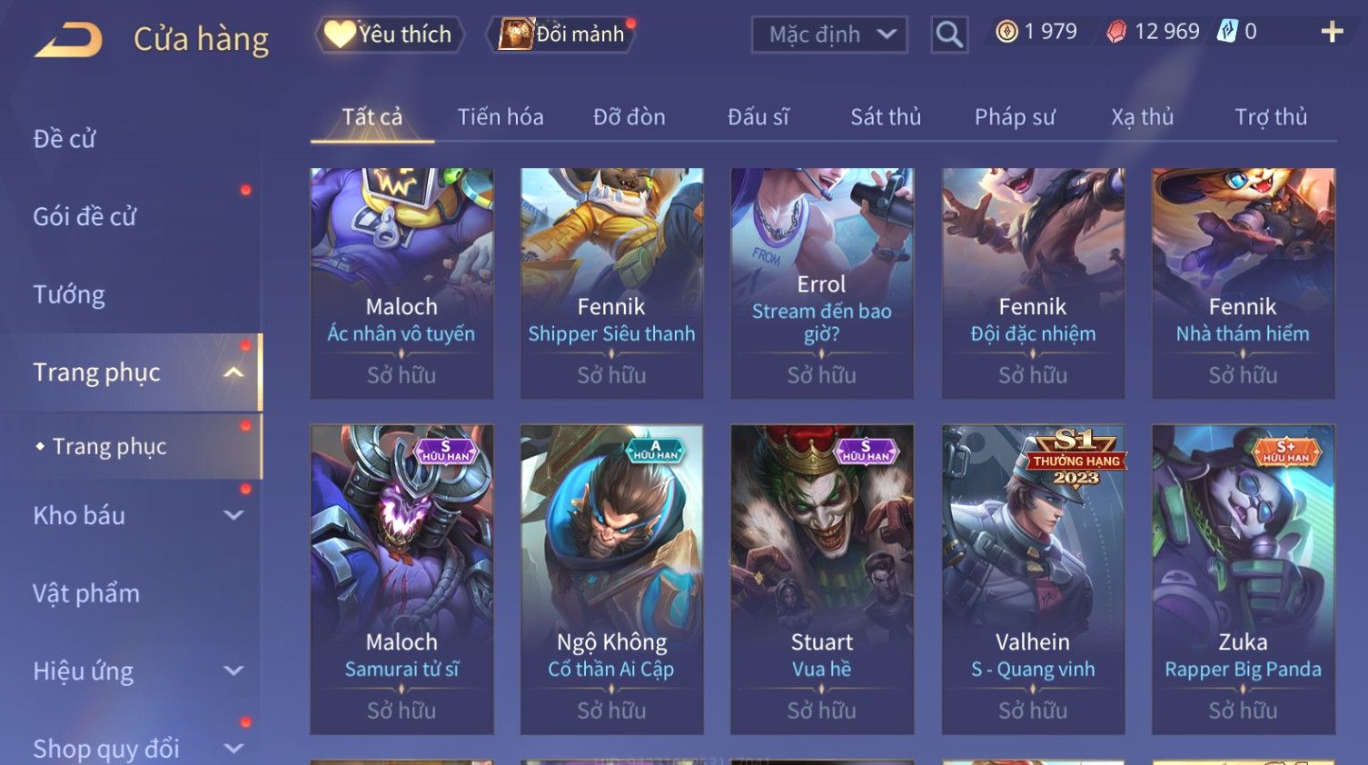
Task: Select the Tiến hóa tab
Action: tap(501, 116)
